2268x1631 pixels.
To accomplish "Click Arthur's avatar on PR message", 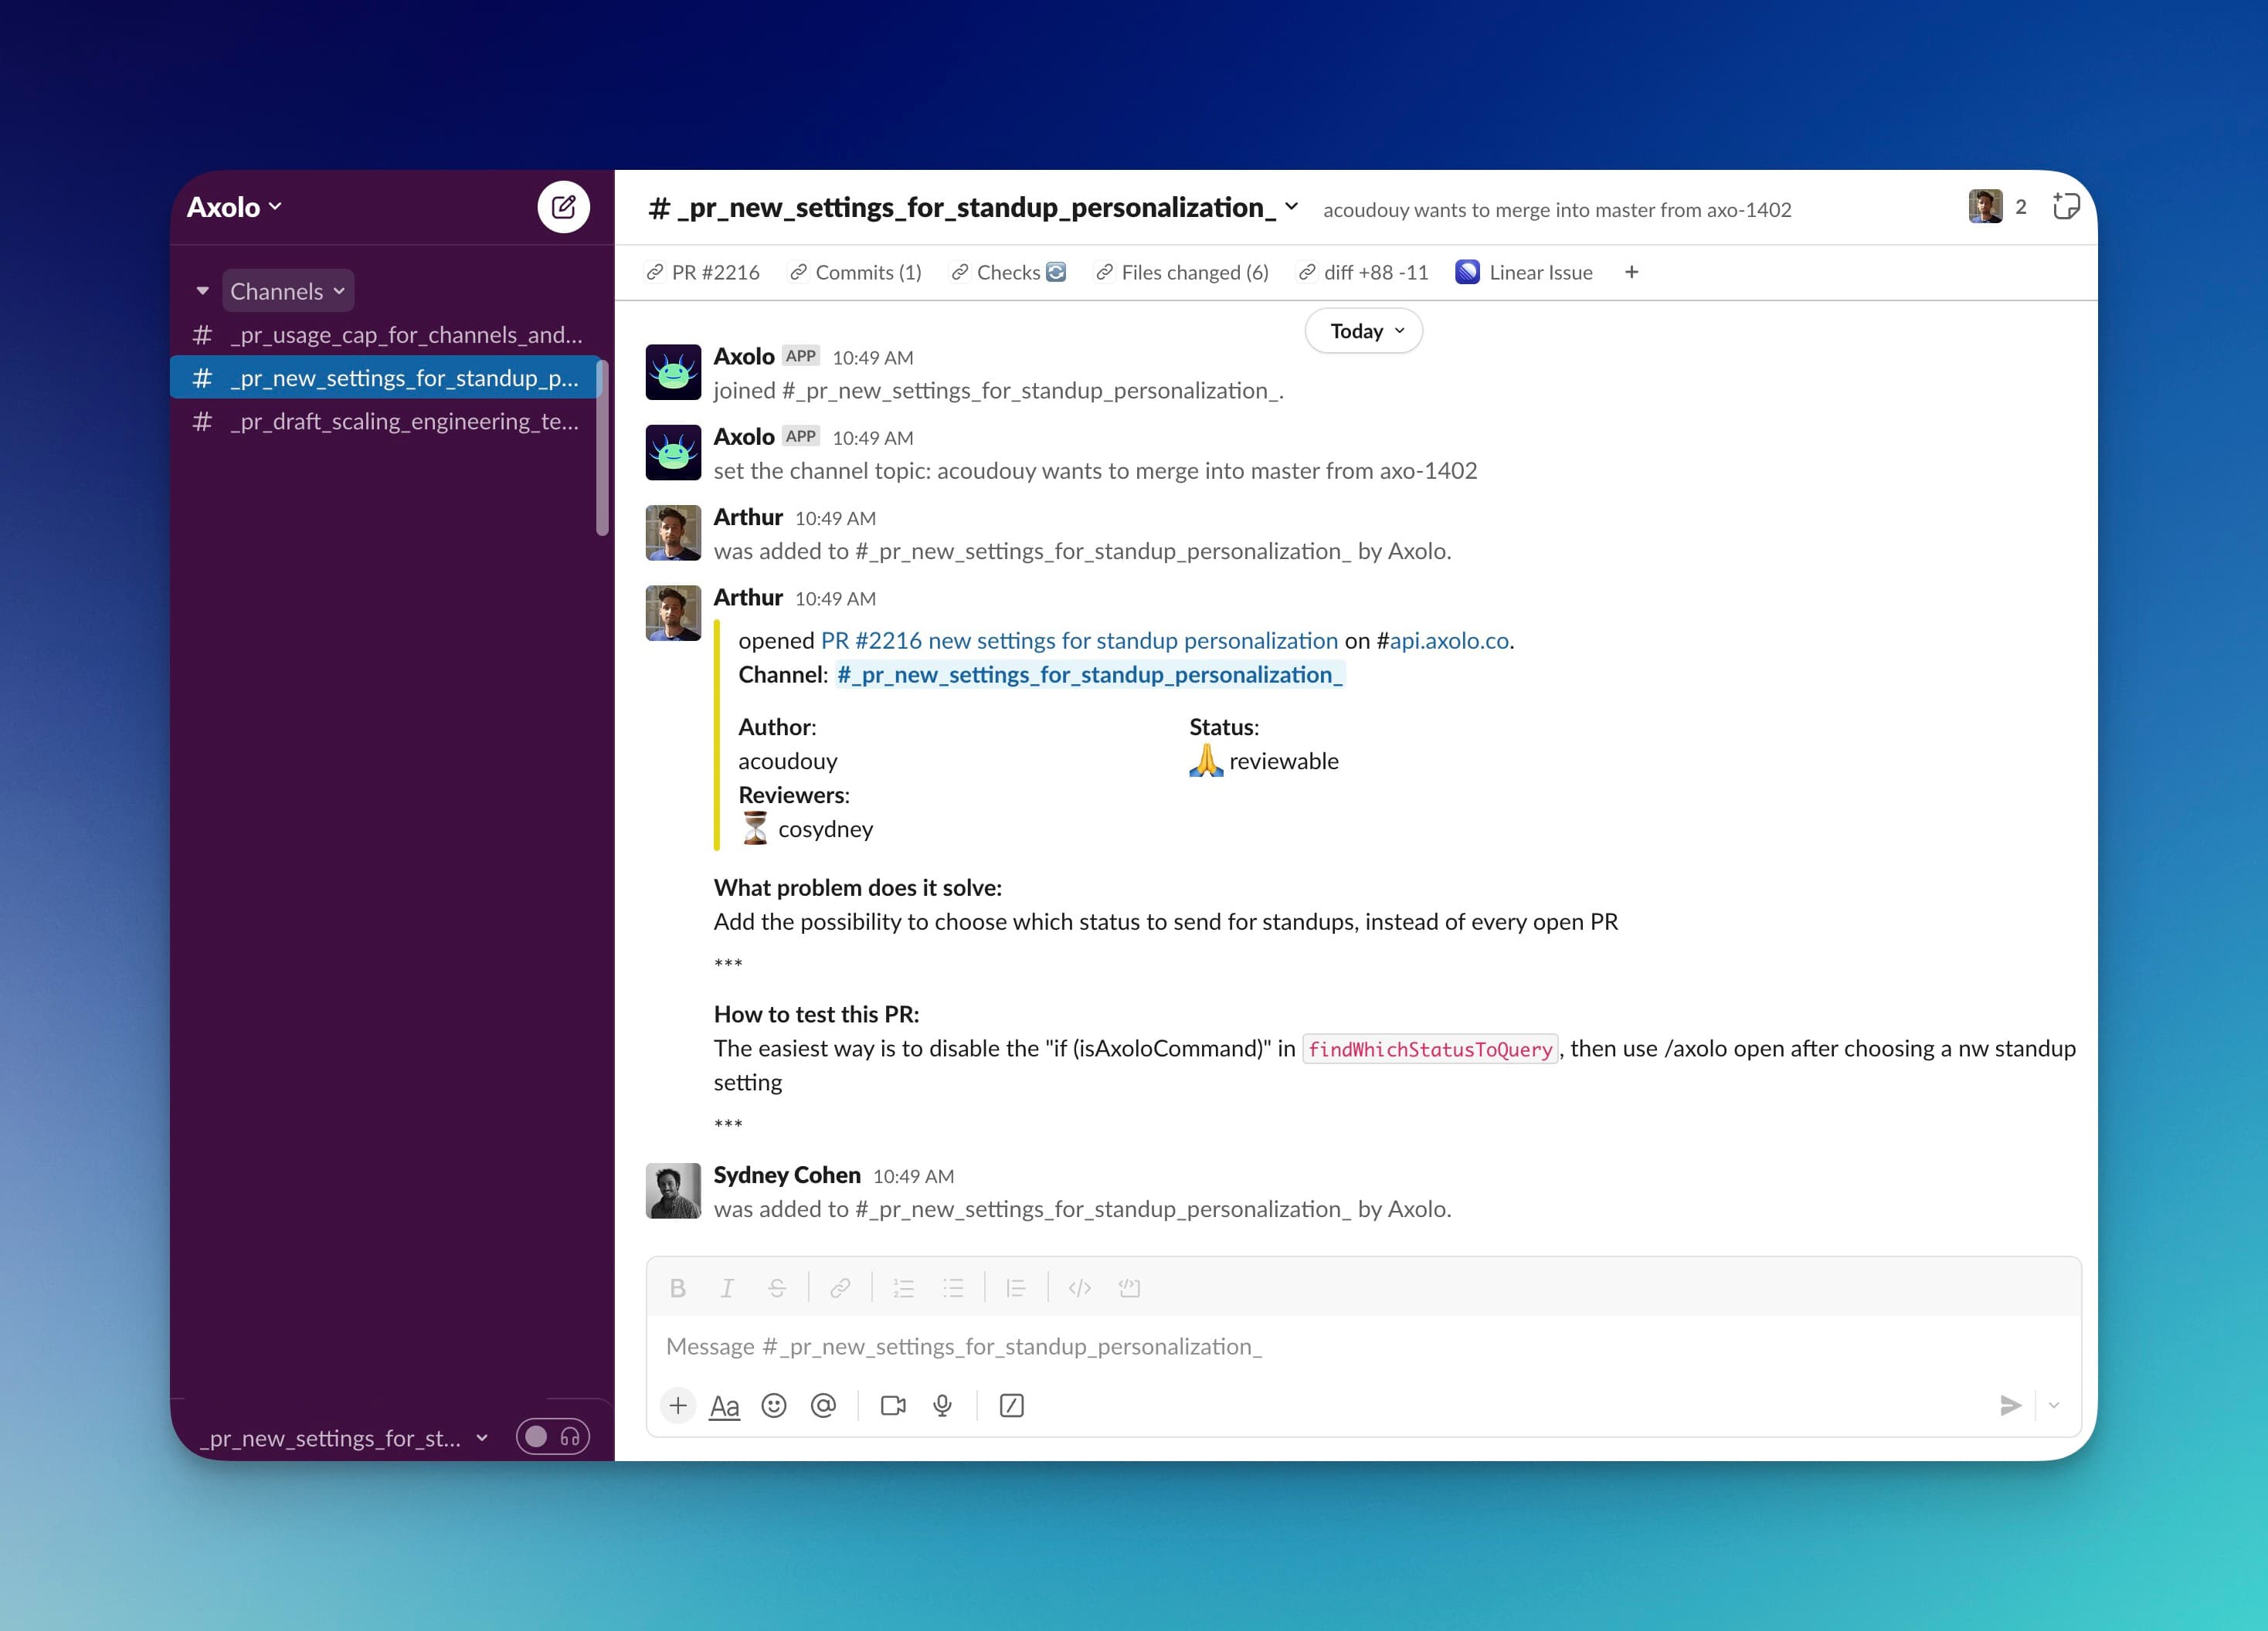I will pyautogui.click(x=673, y=613).
